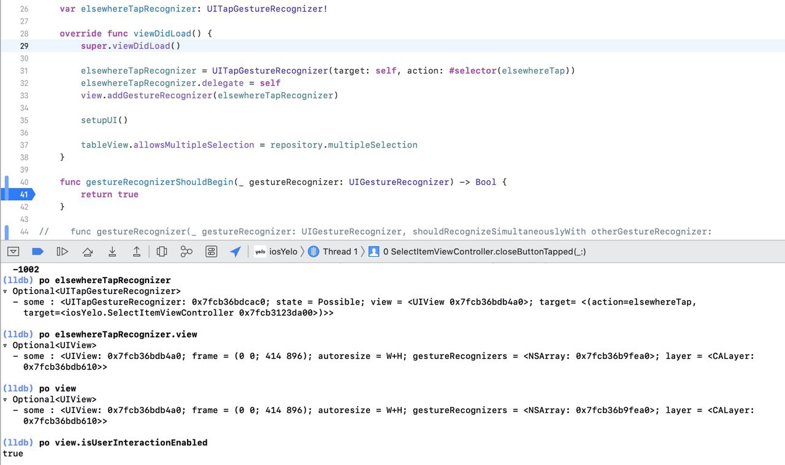Click 'repository.multipleSelection' on line 37
The width and height of the screenshot is (785, 465).
[x=344, y=145]
